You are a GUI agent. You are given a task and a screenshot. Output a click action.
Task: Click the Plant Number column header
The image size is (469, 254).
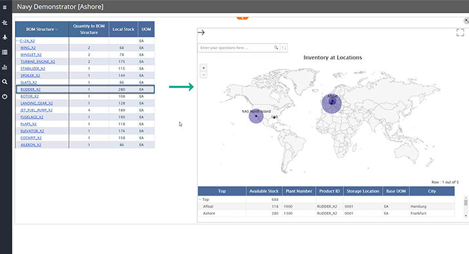click(x=299, y=191)
